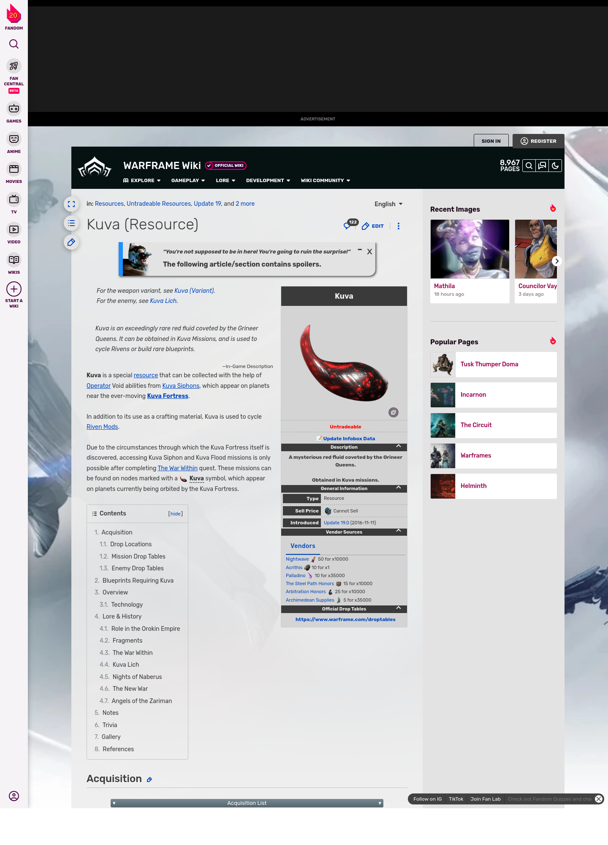Click the Warframe lotus logo
Image resolution: width=608 pixels, height=845 pixels.
tap(95, 167)
